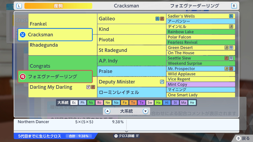This screenshot has width=253, height=142.
Task: Click the ダ badge on Darling My Darling
Action: point(88,87)
